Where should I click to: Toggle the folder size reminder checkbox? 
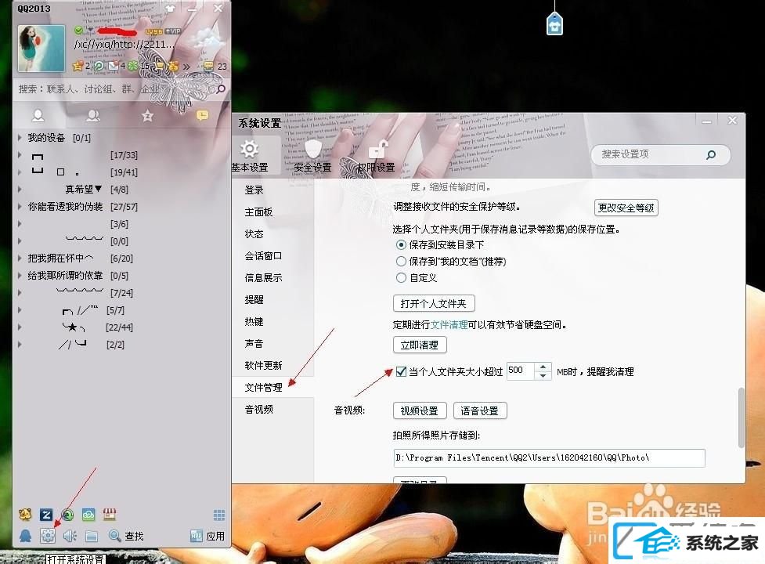[x=401, y=372]
